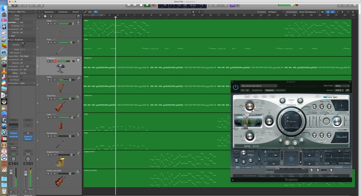
Task: Click the master volume slider in control bar
Action: coord(288,5)
